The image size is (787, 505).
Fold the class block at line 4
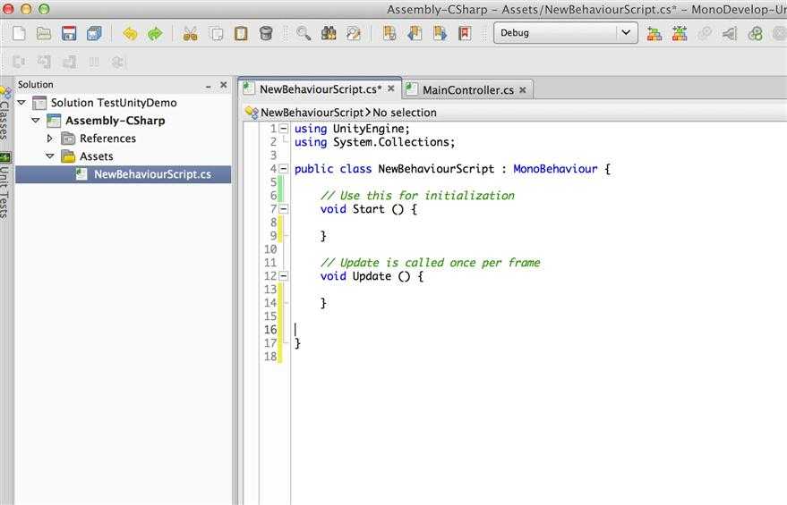(x=283, y=168)
